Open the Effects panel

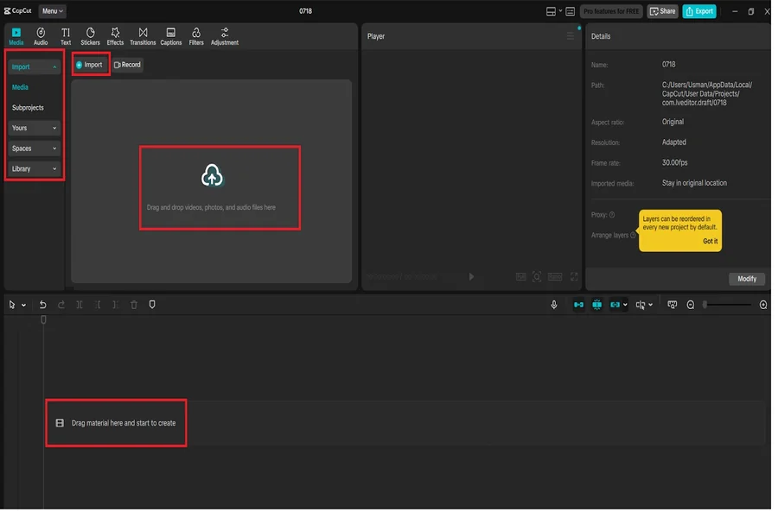(x=115, y=36)
